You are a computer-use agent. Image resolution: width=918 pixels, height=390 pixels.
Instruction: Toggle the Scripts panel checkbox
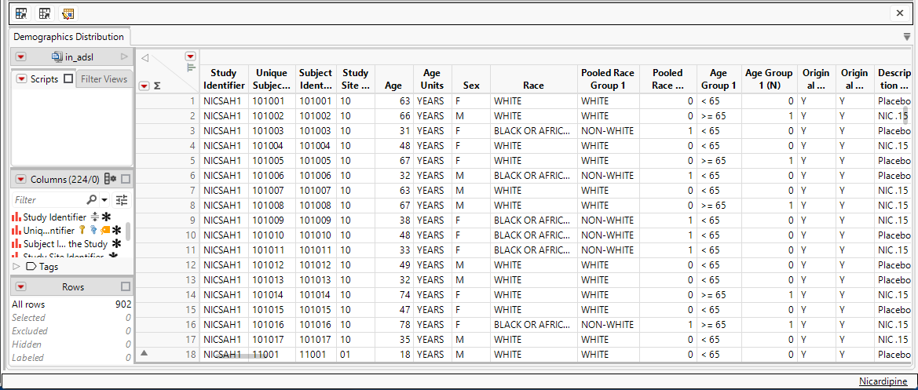[68, 79]
